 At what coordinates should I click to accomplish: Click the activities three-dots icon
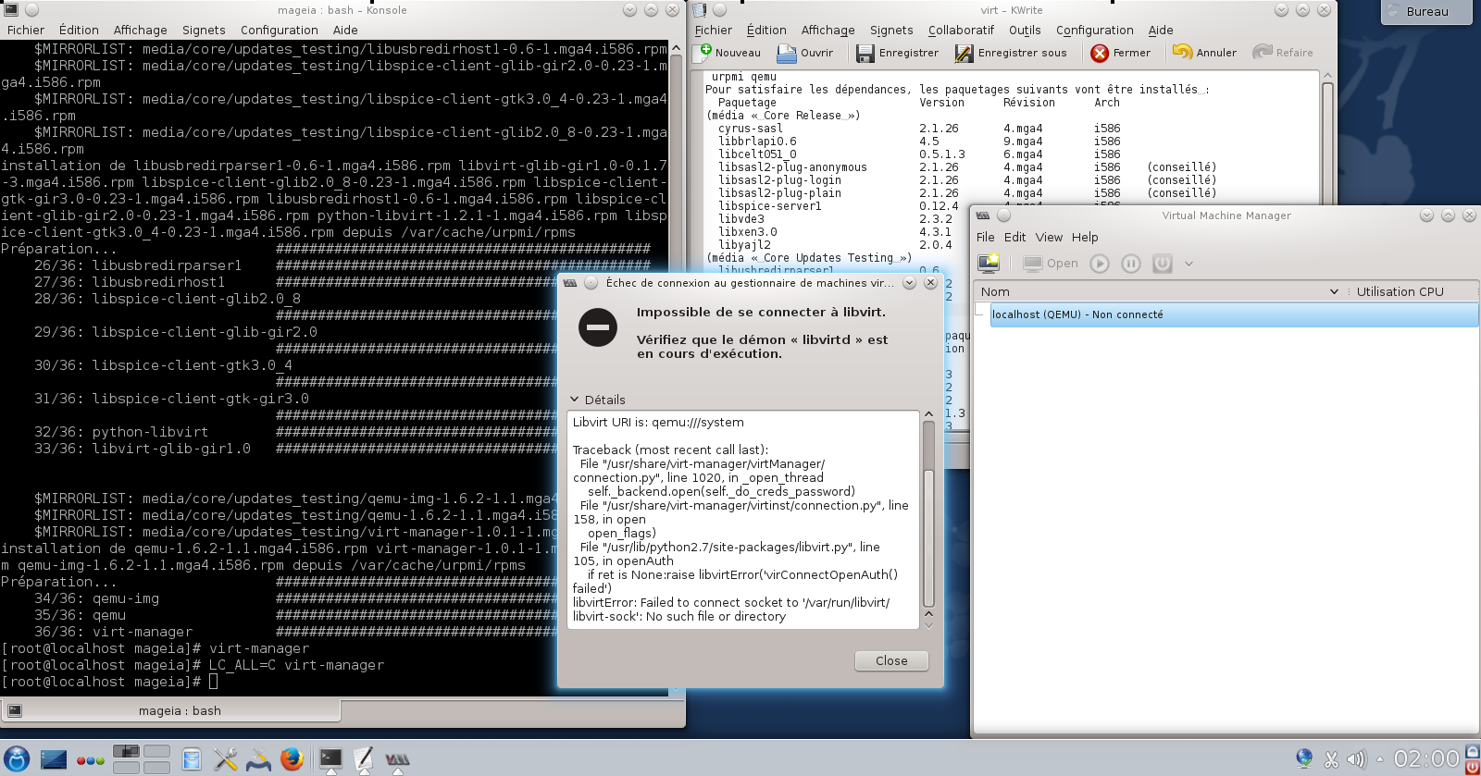tap(91, 760)
